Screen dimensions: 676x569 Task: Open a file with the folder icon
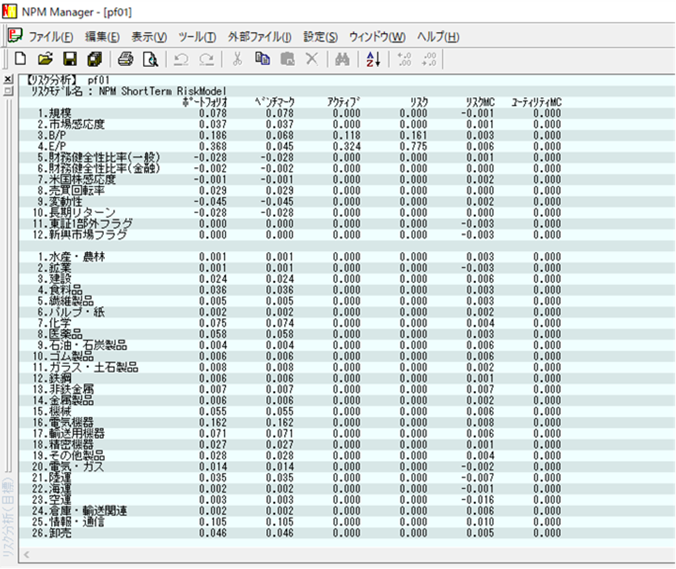[x=45, y=59]
